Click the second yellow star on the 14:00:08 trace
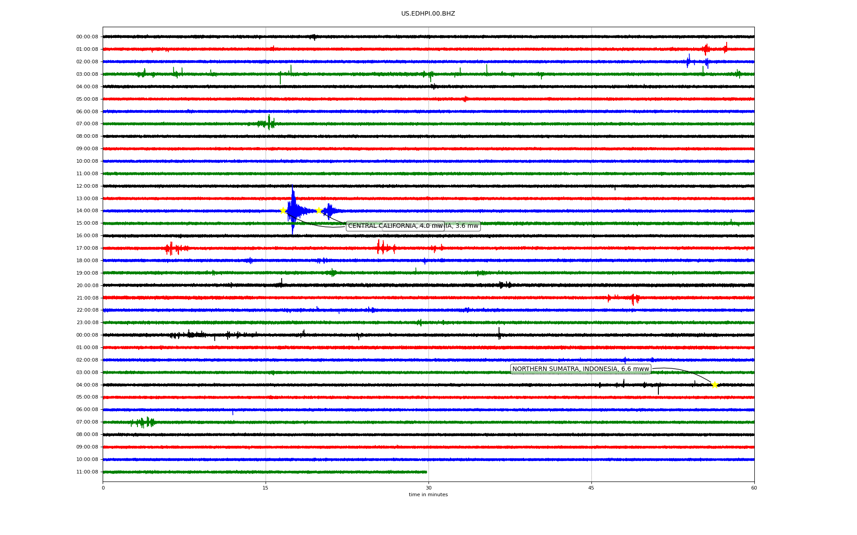The height and width of the screenshot is (535, 857). 319,210
